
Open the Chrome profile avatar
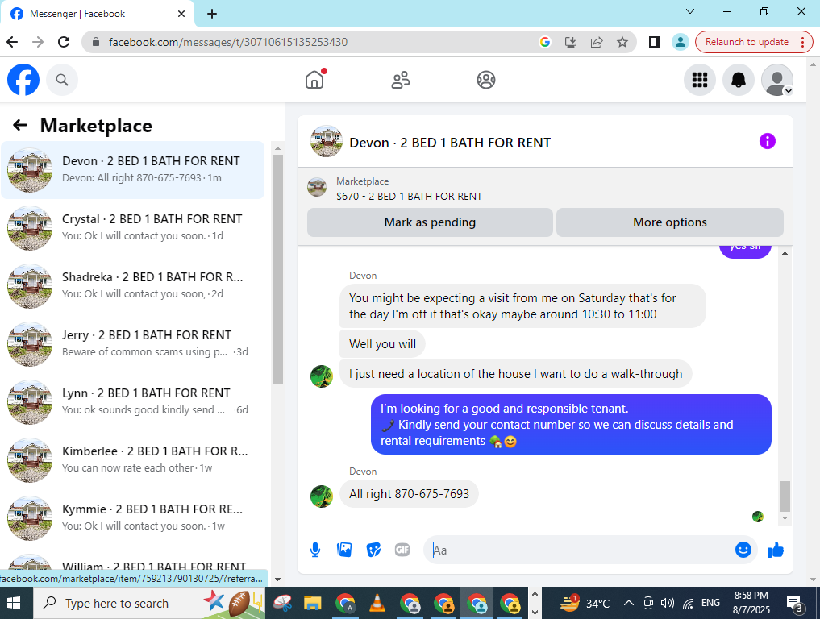(x=681, y=42)
